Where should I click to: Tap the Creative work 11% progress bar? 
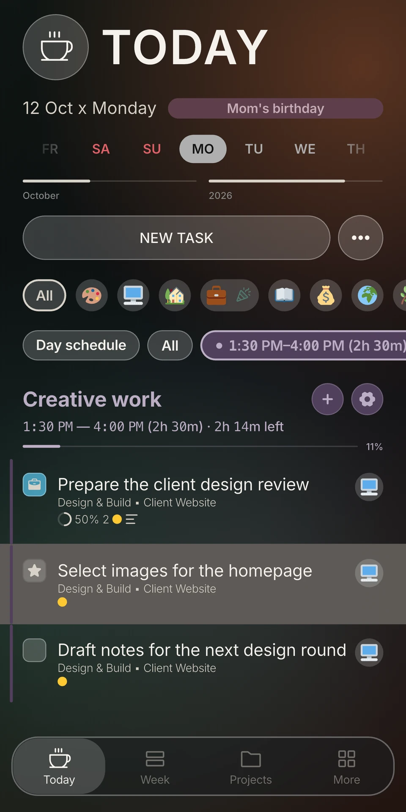click(x=190, y=446)
